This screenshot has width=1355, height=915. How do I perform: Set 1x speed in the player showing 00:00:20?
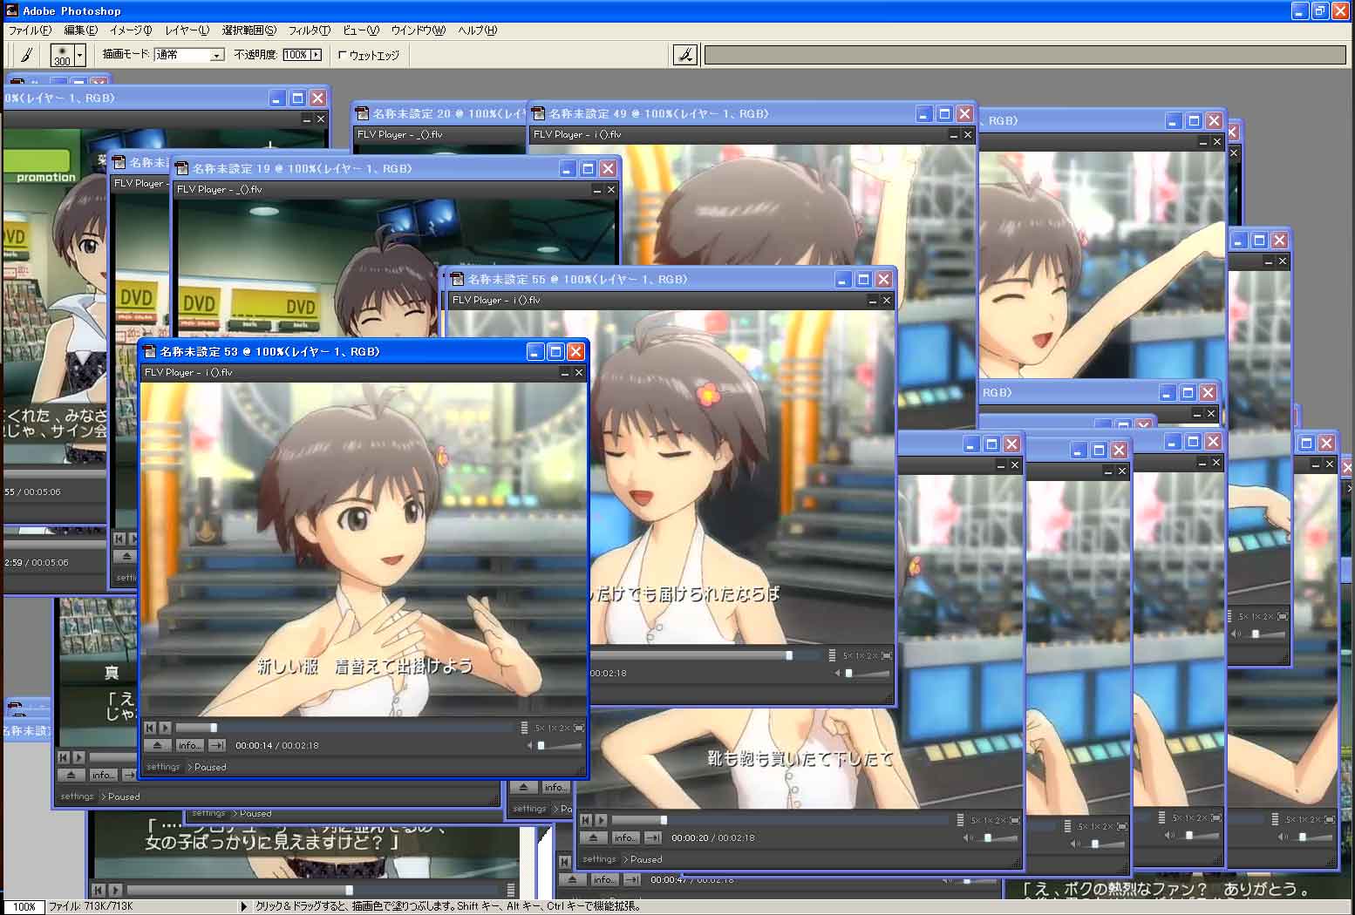point(988,820)
